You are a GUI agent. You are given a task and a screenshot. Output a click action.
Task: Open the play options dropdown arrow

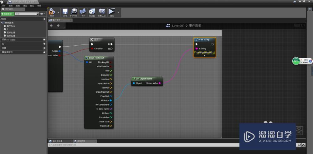[118, 13]
